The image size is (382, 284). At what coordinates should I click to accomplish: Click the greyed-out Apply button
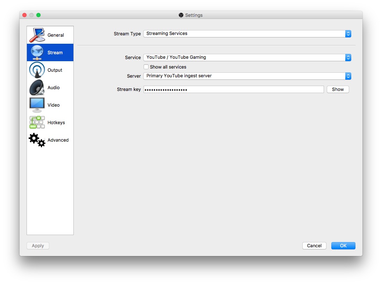tap(38, 246)
